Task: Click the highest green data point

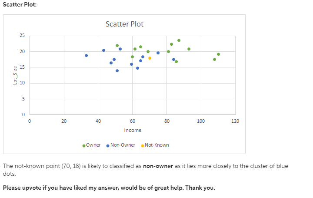Action: [179, 40]
